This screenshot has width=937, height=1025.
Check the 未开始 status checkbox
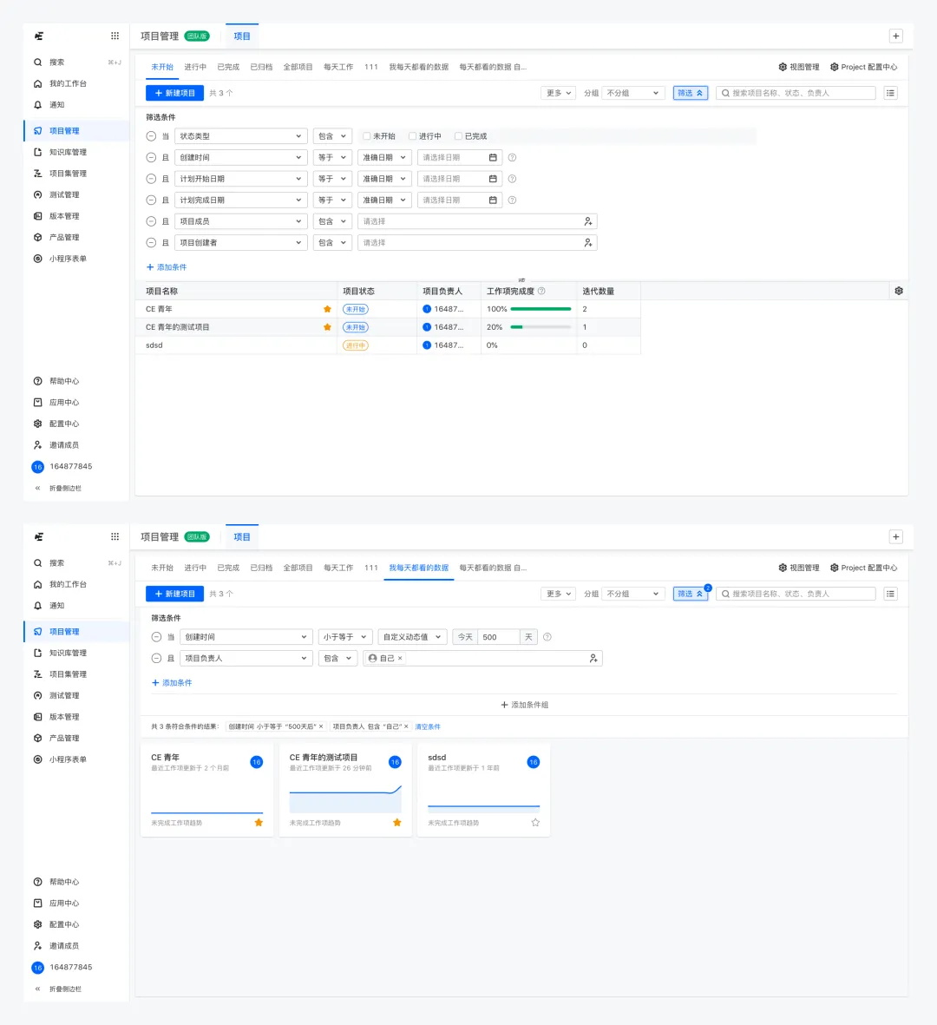(367, 136)
